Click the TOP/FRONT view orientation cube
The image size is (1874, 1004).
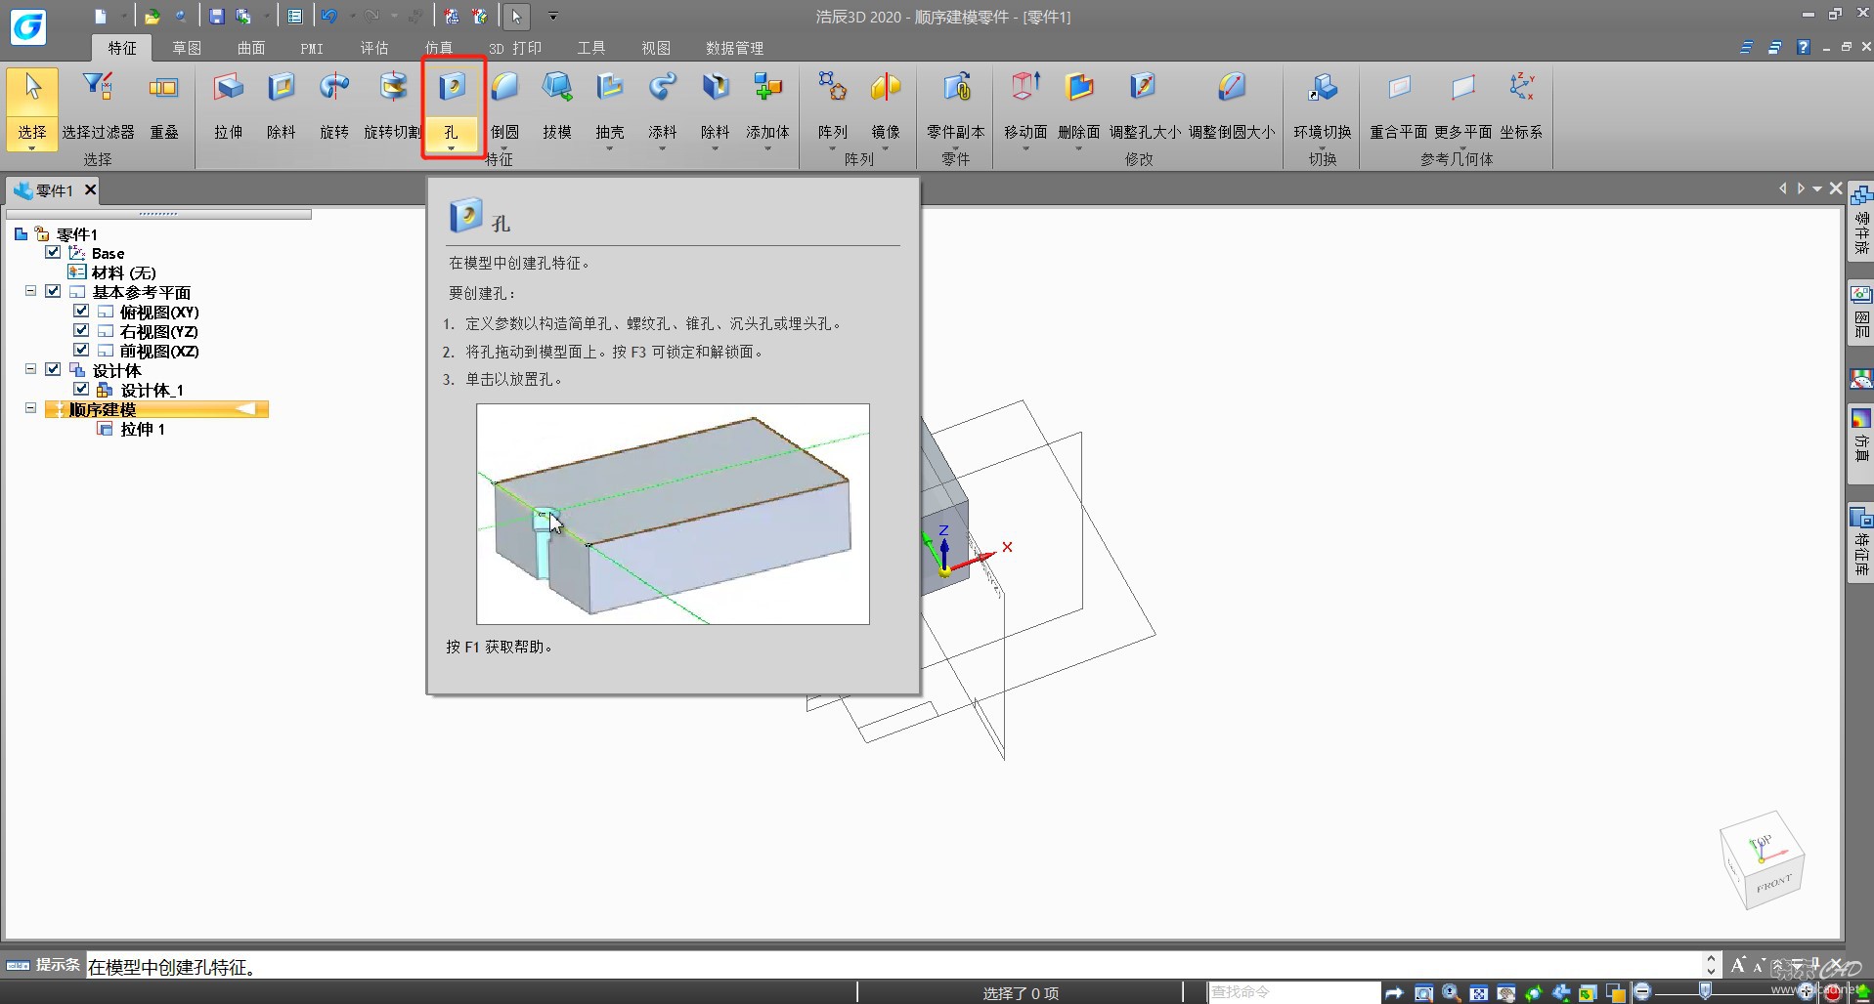pos(1762,859)
